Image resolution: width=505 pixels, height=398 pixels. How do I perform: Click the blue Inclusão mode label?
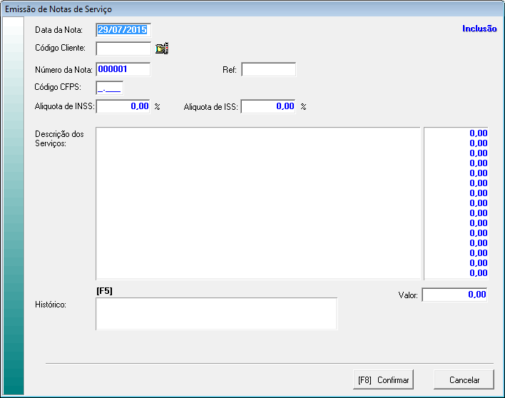[x=479, y=30]
